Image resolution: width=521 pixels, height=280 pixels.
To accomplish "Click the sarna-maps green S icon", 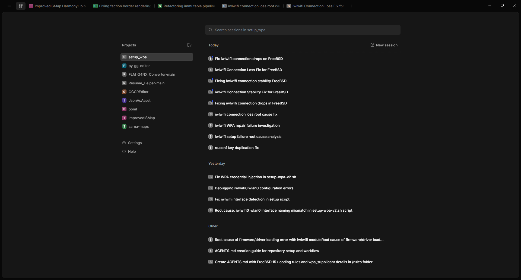I will point(124,126).
